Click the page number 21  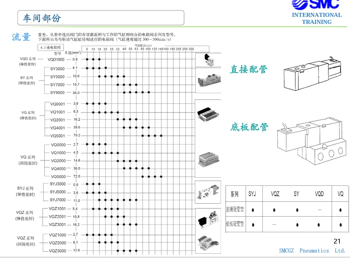coord(337,241)
